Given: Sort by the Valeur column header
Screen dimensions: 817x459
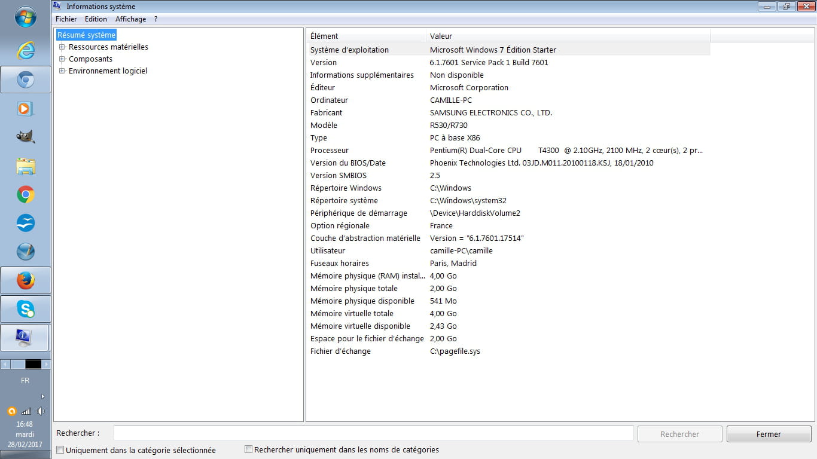Looking at the screenshot, I should click(568, 36).
